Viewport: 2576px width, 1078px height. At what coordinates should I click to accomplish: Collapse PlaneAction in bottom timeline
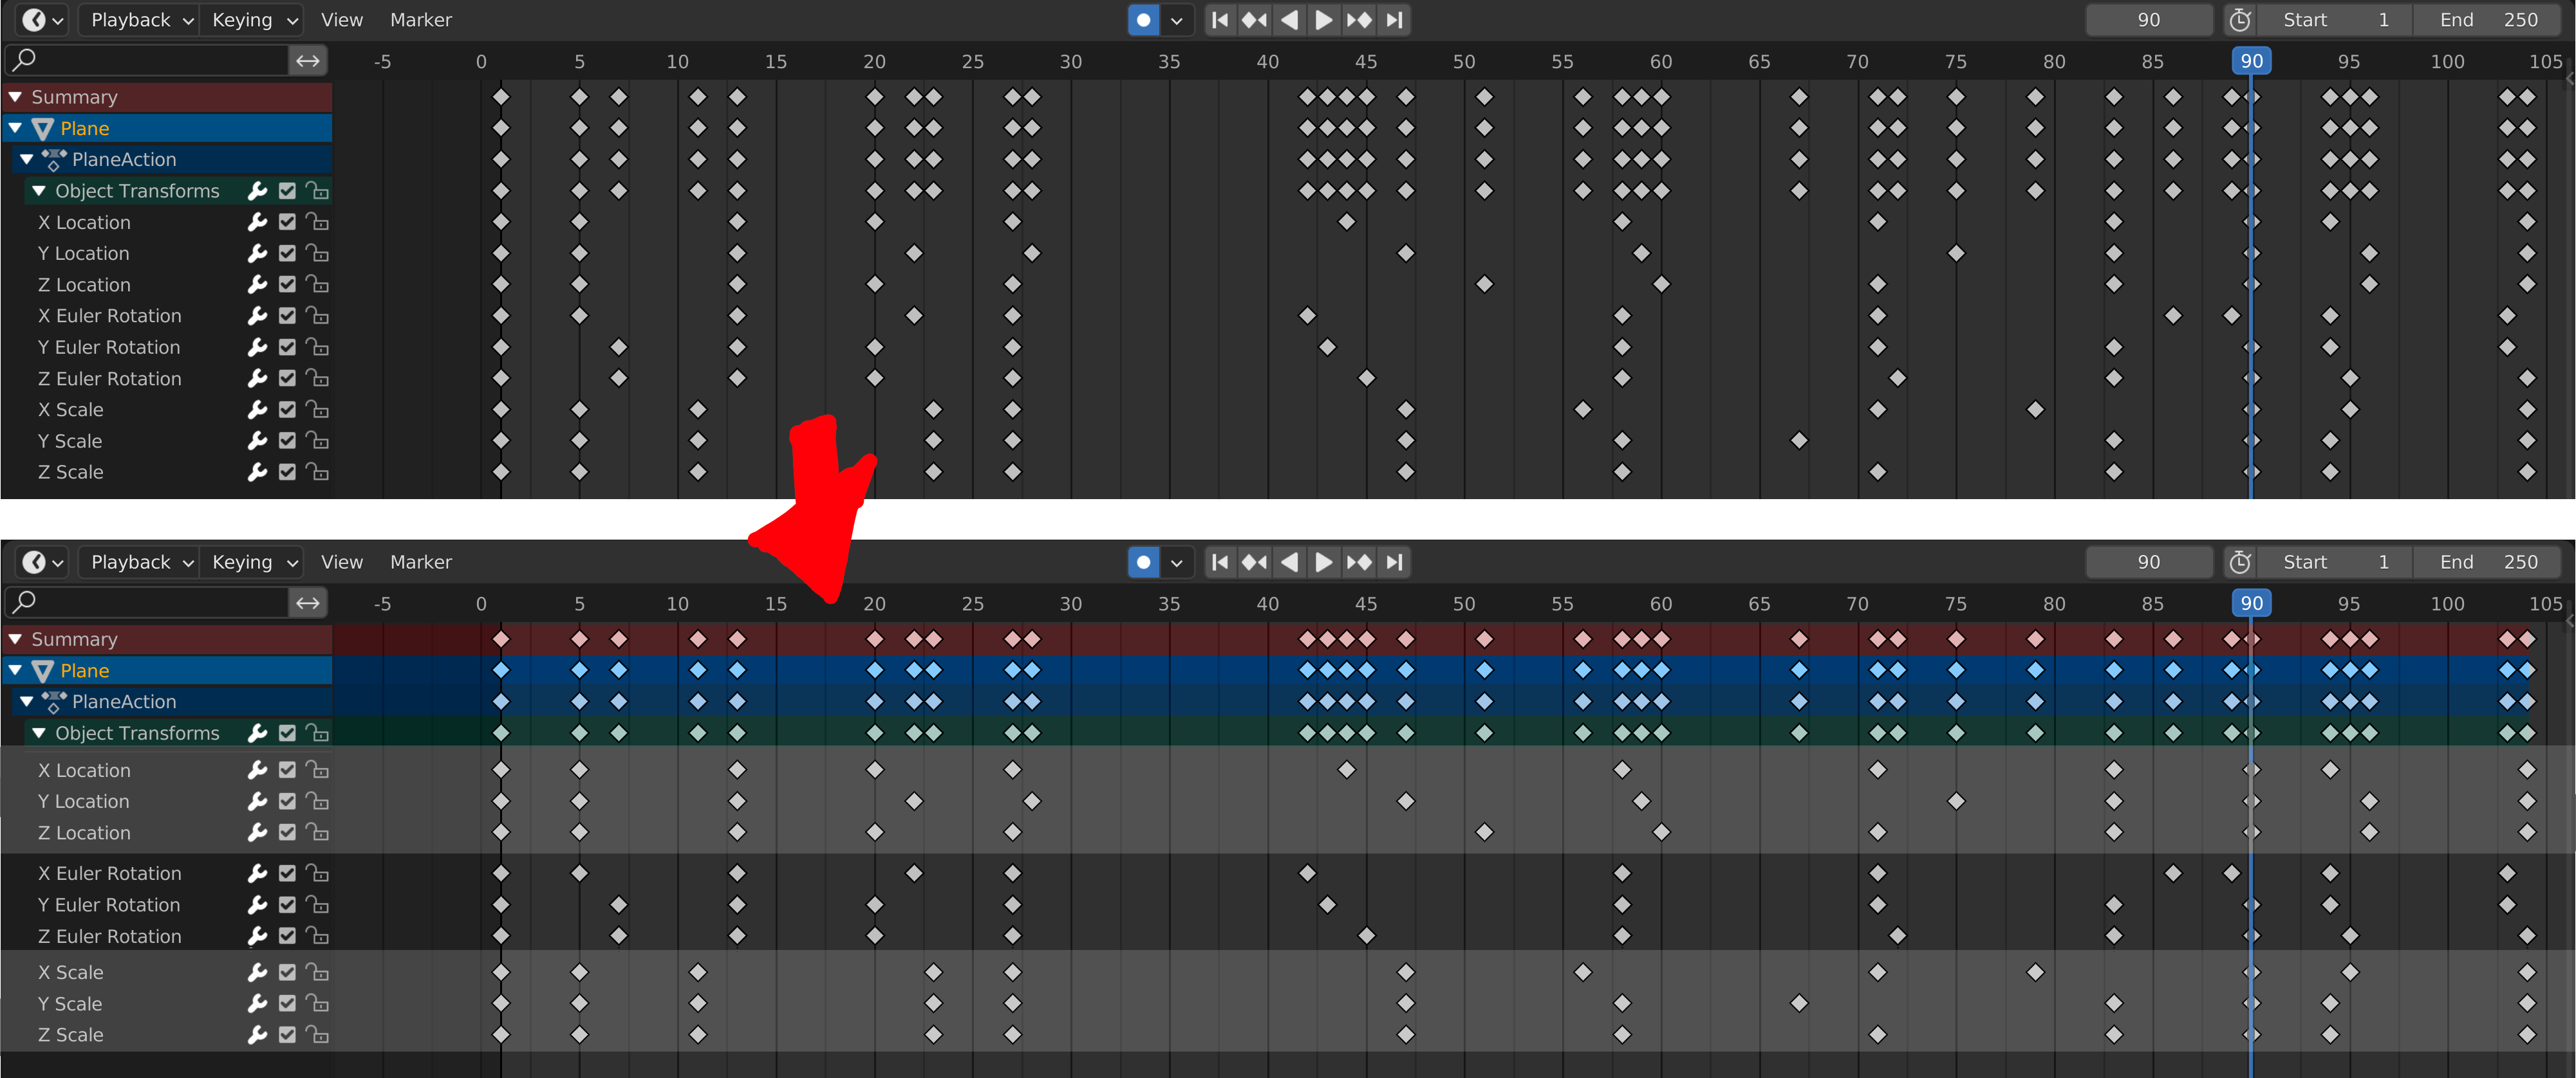coord(27,701)
